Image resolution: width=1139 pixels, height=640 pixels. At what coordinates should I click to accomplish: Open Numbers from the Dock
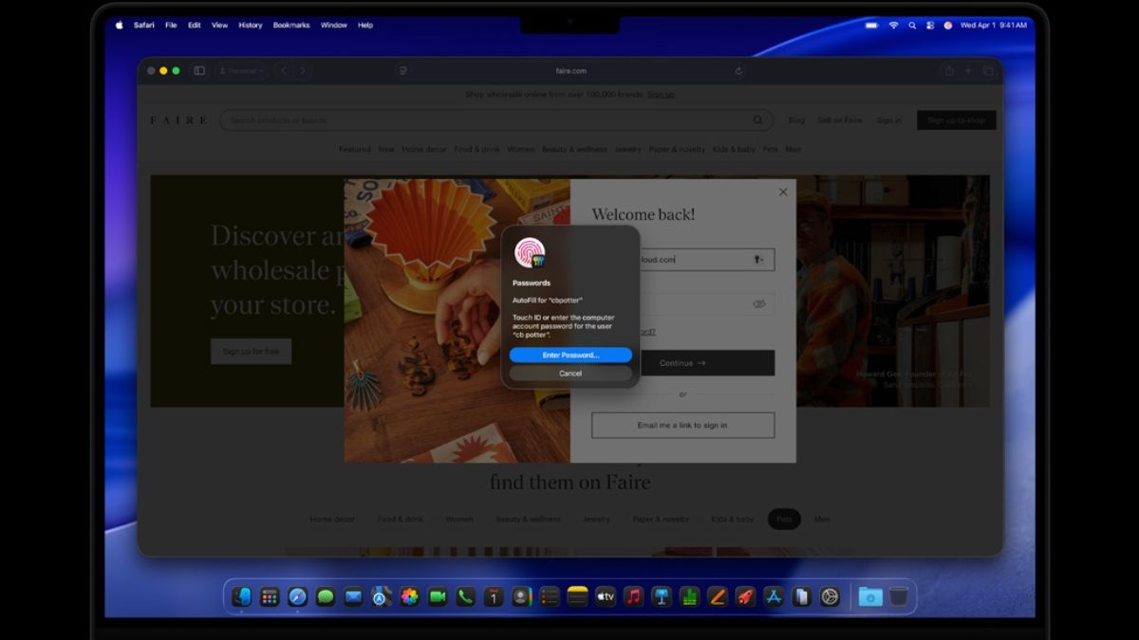point(689,596)
